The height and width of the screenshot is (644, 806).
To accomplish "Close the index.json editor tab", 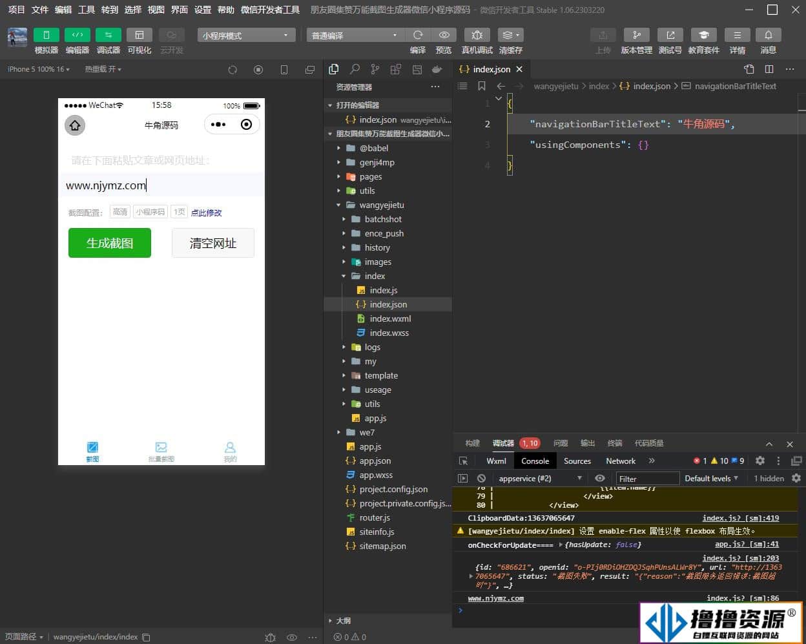I will [x=519, y=69].
